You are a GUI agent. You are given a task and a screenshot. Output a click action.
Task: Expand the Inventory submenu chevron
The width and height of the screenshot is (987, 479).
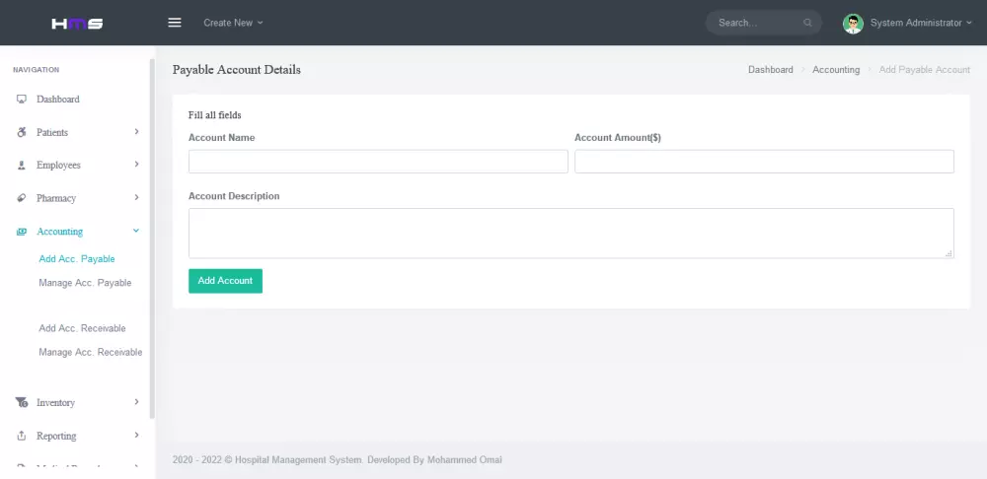point(136,402)
